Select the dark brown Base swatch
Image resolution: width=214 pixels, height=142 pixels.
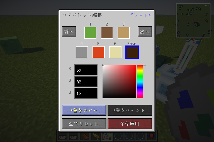[x=132, y=52]
